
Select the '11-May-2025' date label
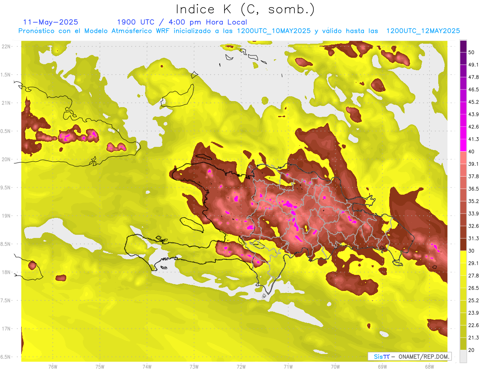51,22
